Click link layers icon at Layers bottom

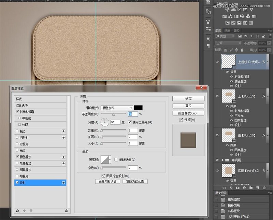tap(224, 188)
